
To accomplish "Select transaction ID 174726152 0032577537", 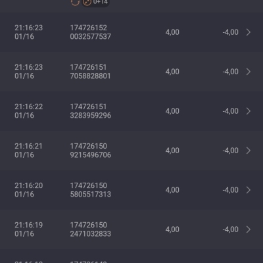I will [x=91, y=32].
